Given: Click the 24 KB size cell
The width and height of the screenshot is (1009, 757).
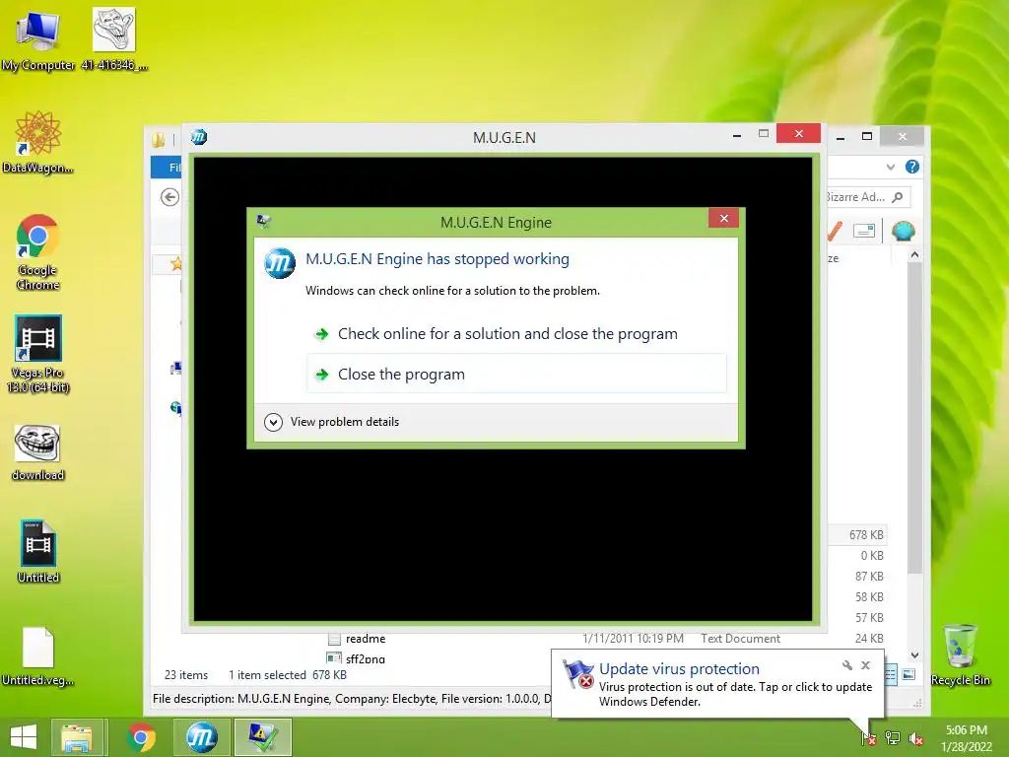Looking at the screenshot, I should (x=869, y=639).
